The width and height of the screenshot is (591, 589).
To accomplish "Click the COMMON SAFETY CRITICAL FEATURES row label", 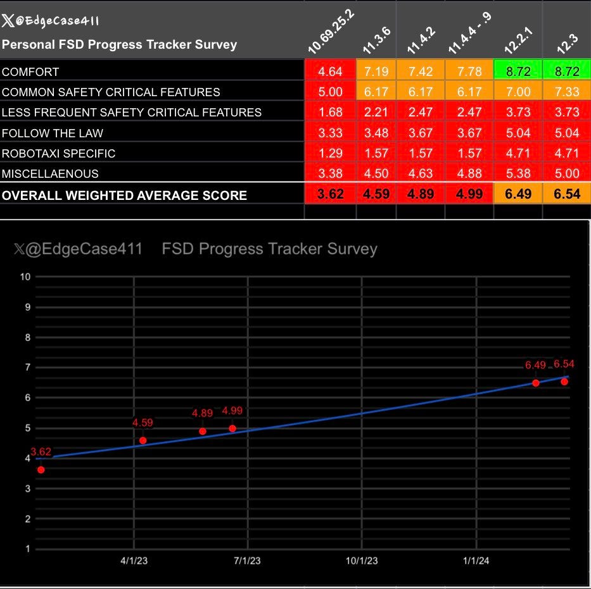I will point(111,92).
